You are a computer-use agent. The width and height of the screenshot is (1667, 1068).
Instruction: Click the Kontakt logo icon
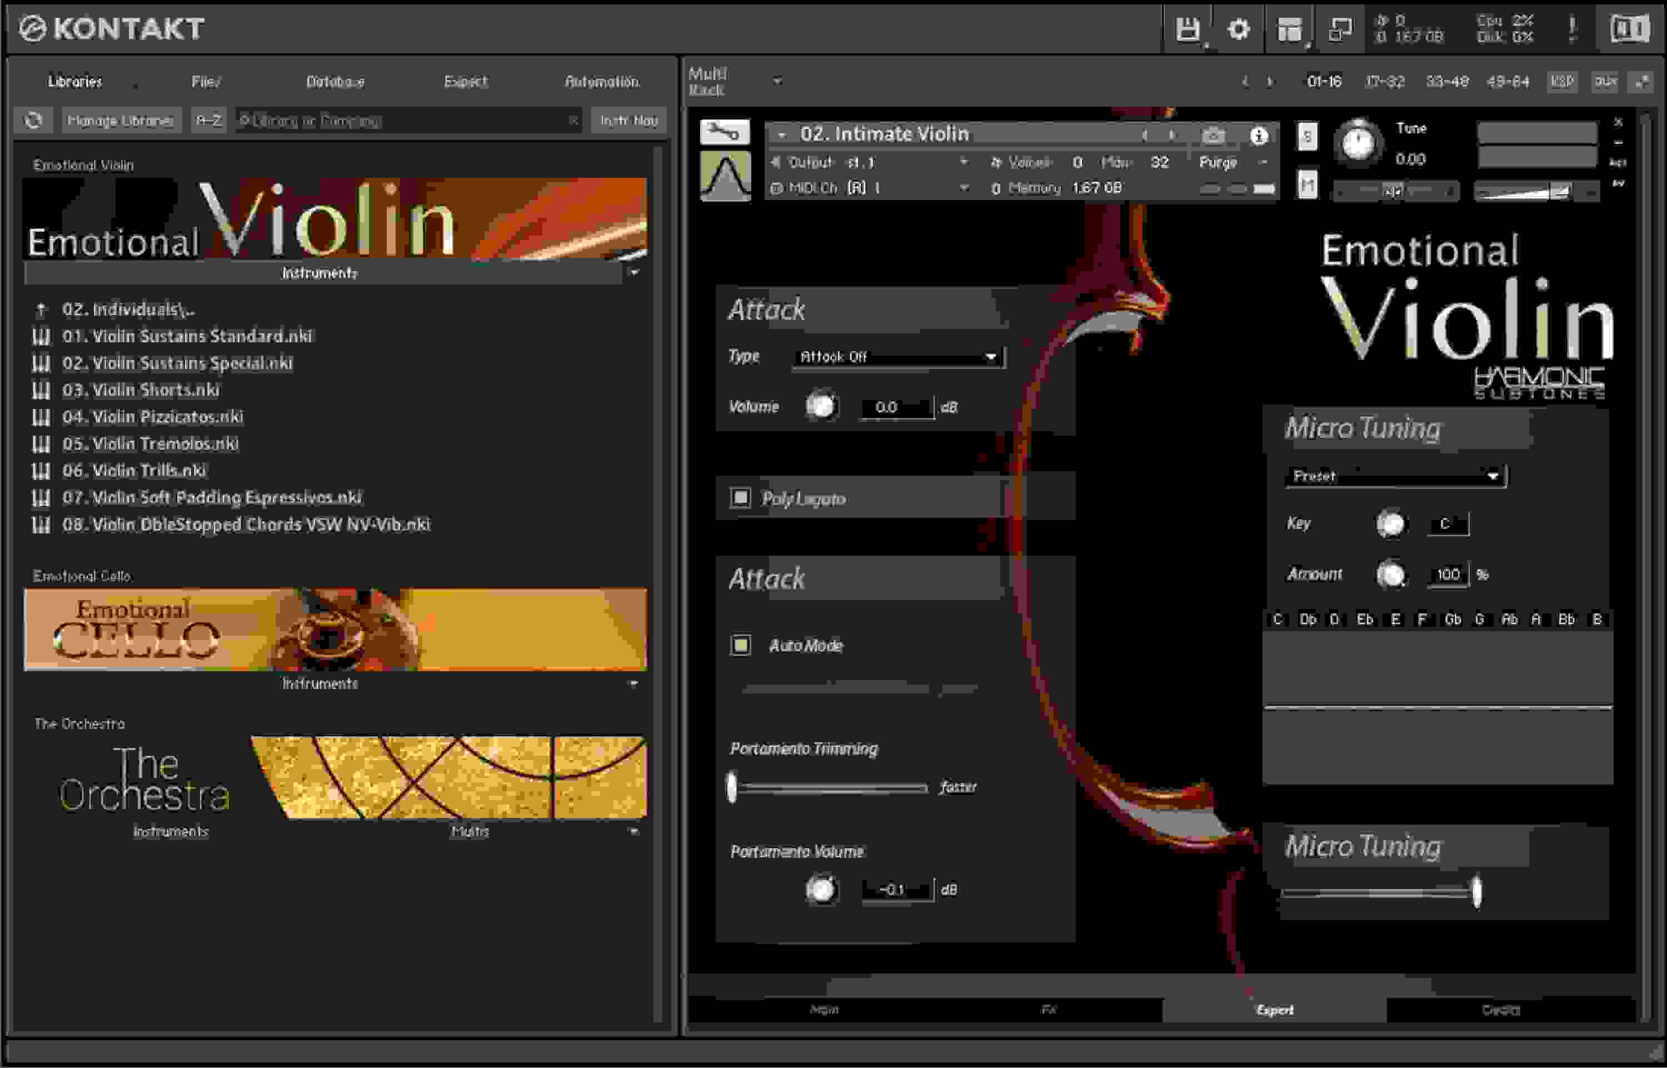32,28
